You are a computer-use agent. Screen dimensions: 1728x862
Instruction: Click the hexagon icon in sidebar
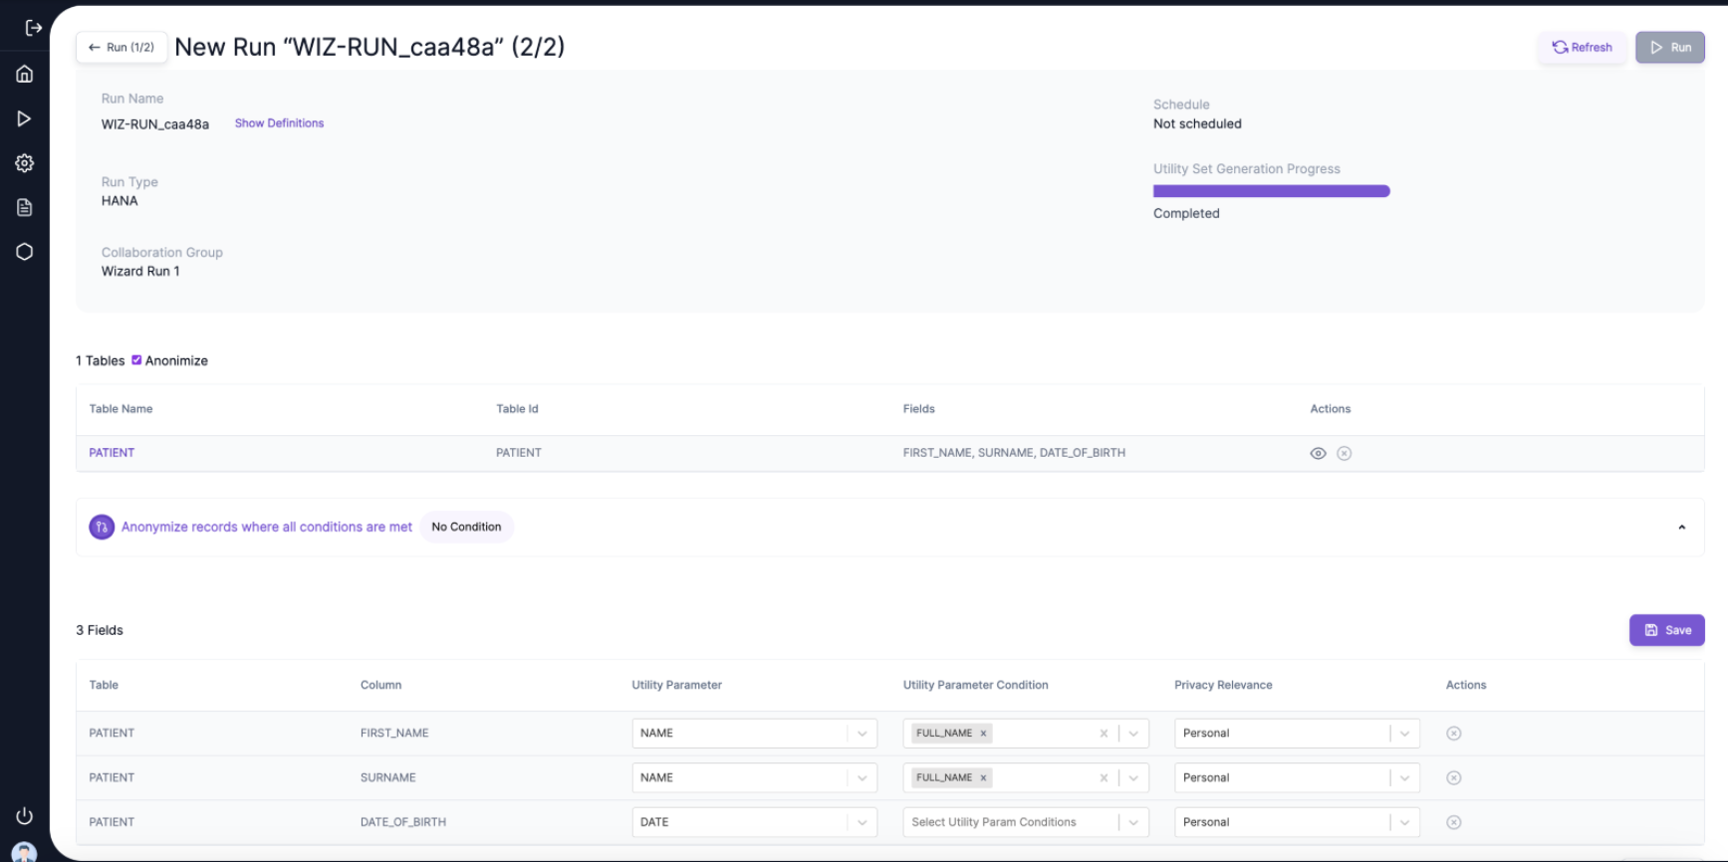(25, 252)
